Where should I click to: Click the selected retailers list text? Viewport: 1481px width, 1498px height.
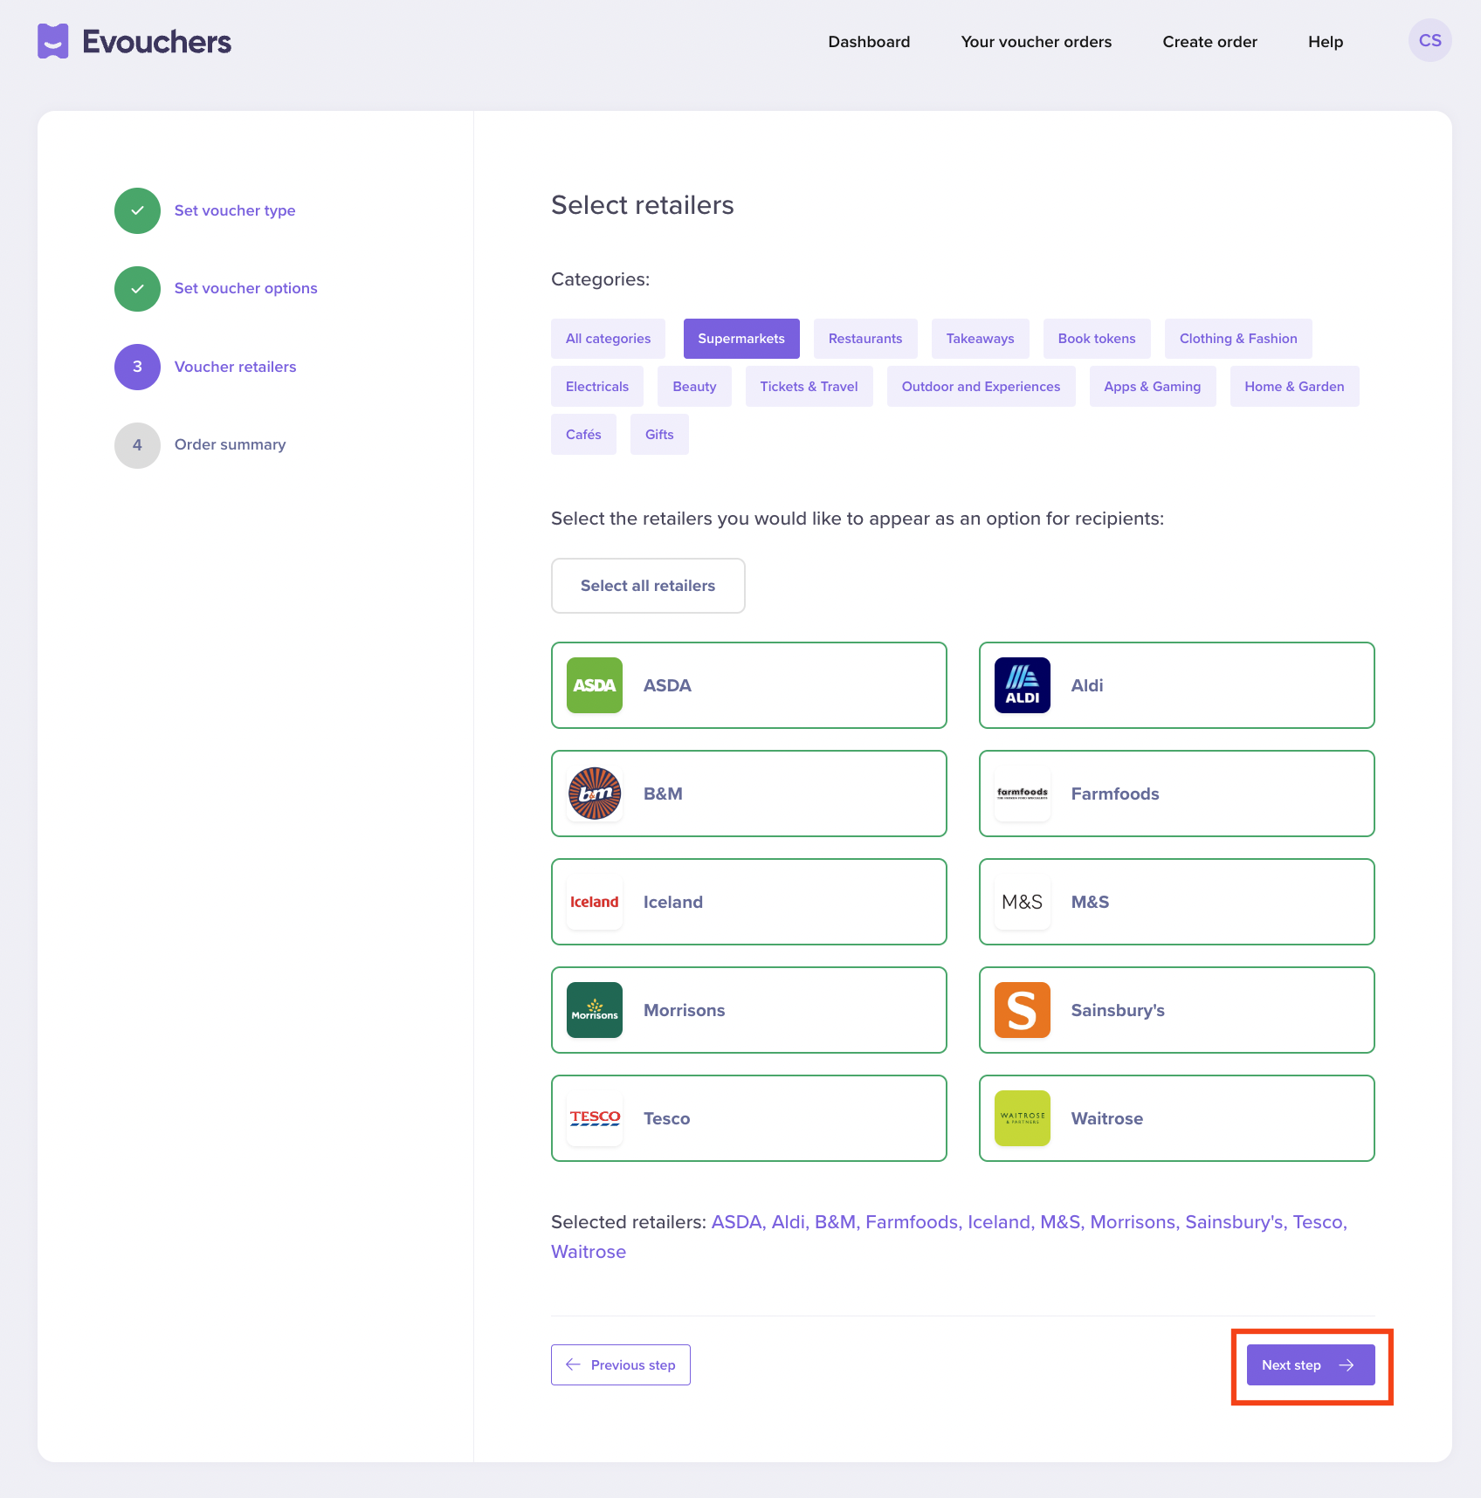[x=949, y=1237]
